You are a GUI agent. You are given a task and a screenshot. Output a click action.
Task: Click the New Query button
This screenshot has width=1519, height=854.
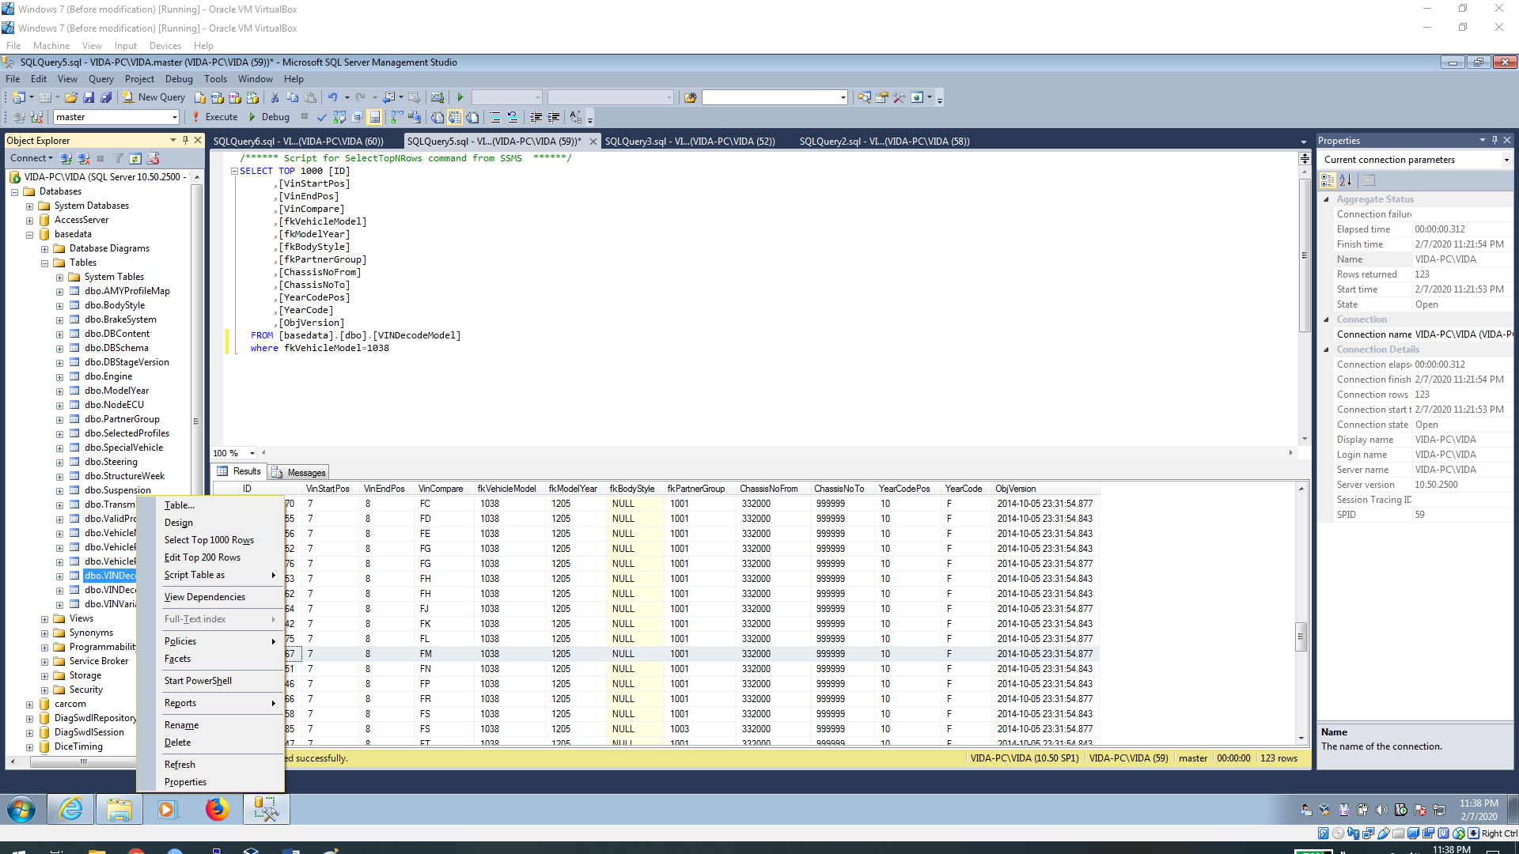pyautogui.click(x=153, y=97)
